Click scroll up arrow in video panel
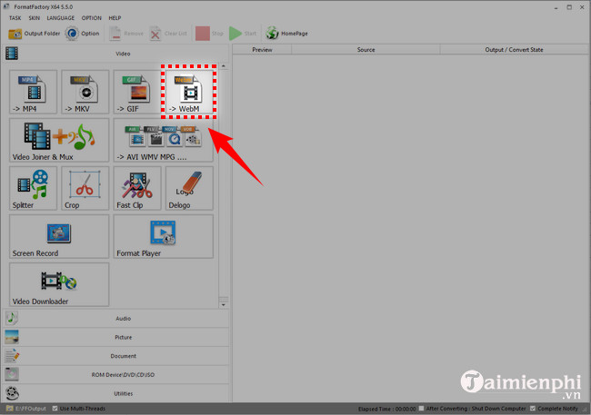591x415 pixels. coord(224,66)
